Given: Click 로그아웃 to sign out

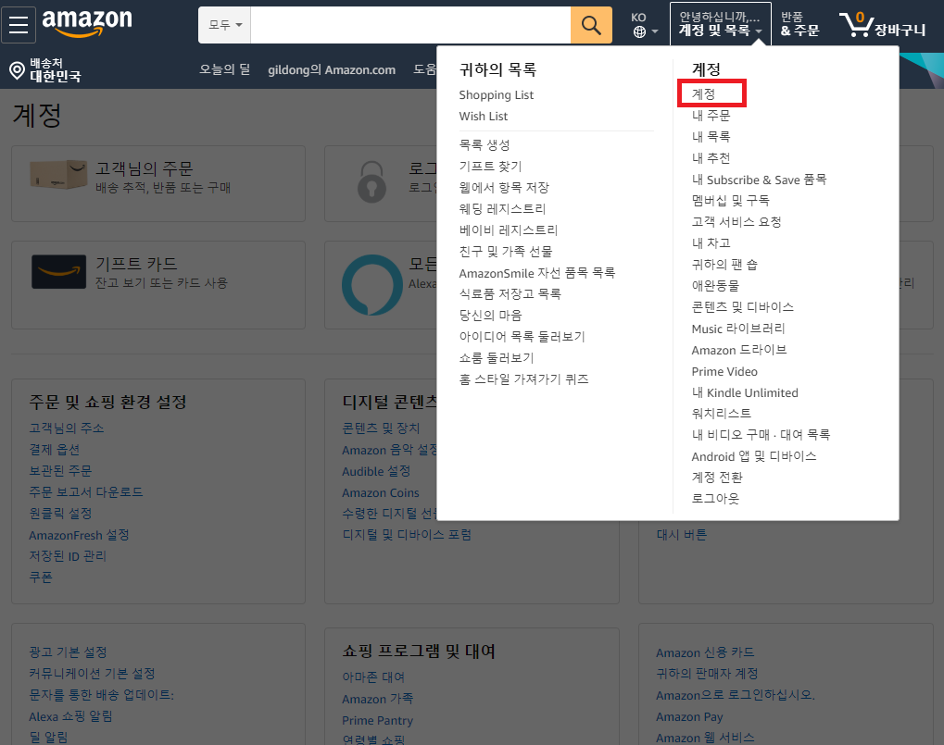Looking at the screenshot, I should click(x=715, y=499).
